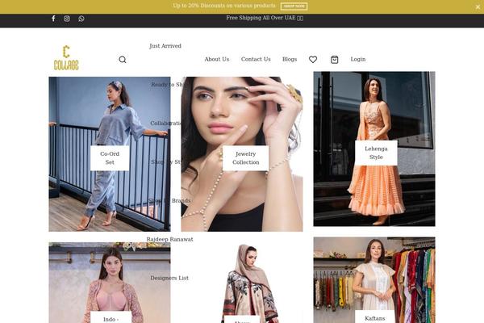Screen dimensions: 484x323
Task: Open the wishlist heart icon
Action: (313, 59)
